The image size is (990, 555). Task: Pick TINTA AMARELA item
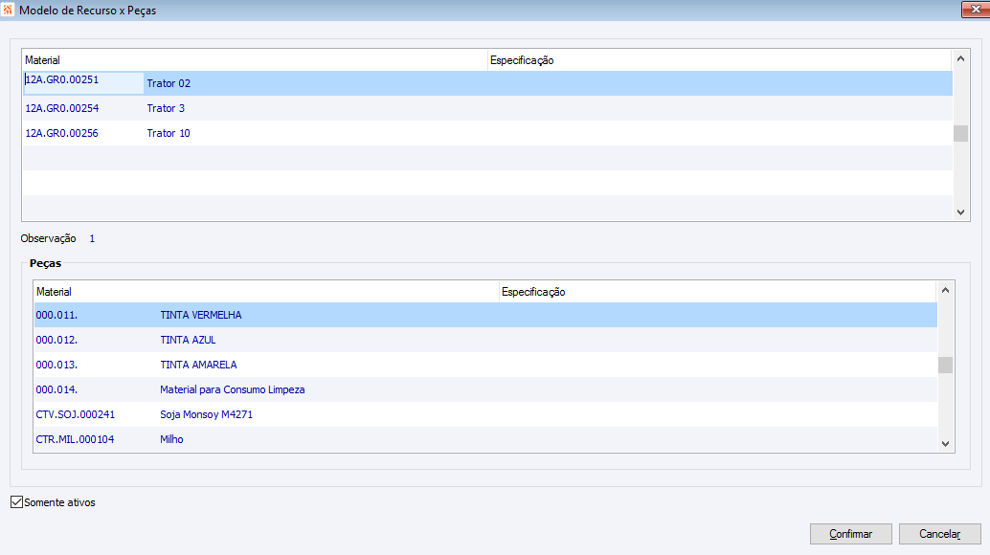click(x=198, y=365)
